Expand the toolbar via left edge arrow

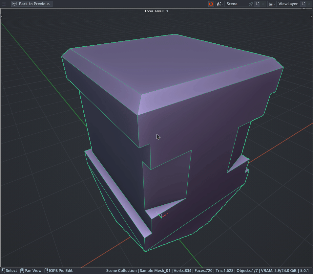click(1, 16)
